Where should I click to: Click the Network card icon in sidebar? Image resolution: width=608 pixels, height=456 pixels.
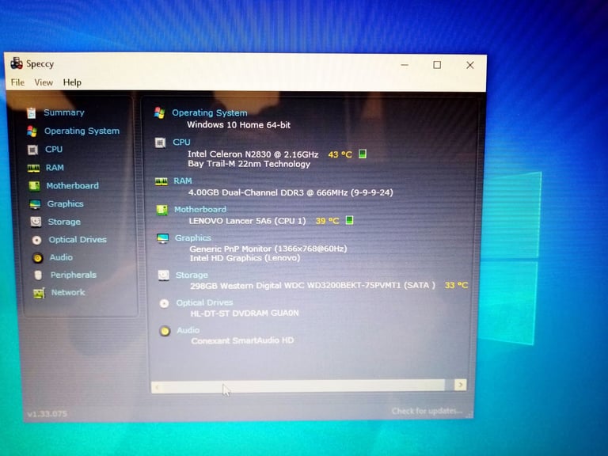pos(39,293)
